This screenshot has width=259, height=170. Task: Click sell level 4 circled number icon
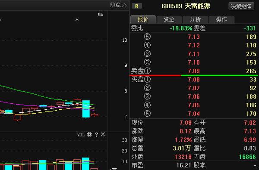pos(147,45)
